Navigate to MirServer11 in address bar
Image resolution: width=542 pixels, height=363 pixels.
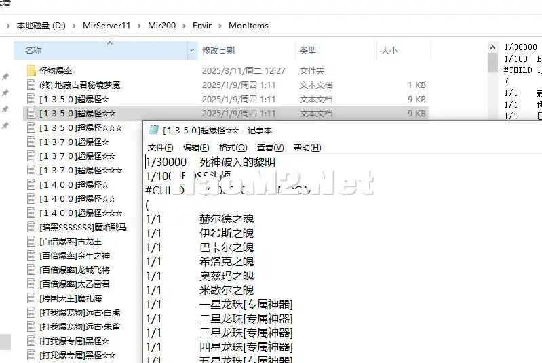pos(107,26)
